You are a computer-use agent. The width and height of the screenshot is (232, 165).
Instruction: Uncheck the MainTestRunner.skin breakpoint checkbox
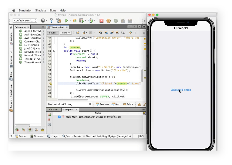coord(59,117)
